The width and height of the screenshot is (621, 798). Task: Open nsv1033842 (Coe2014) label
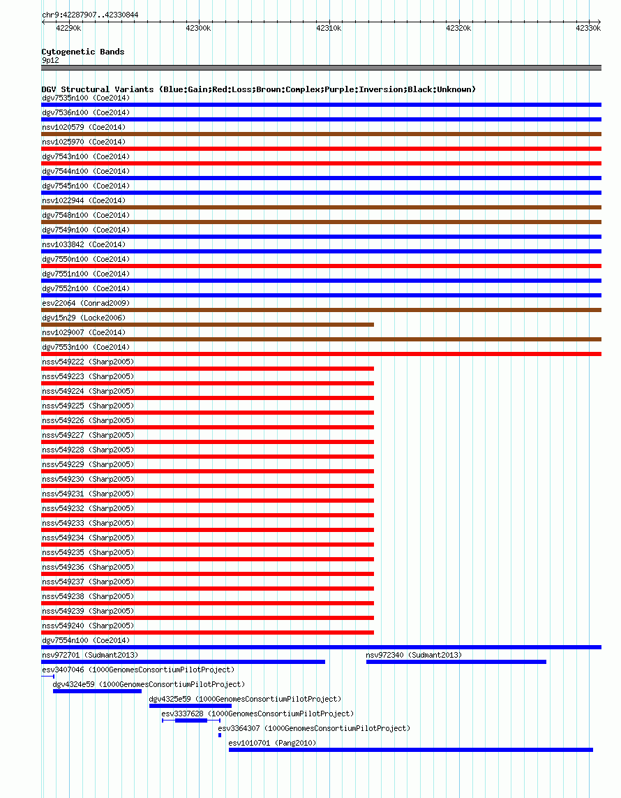[x=84, y=245]
